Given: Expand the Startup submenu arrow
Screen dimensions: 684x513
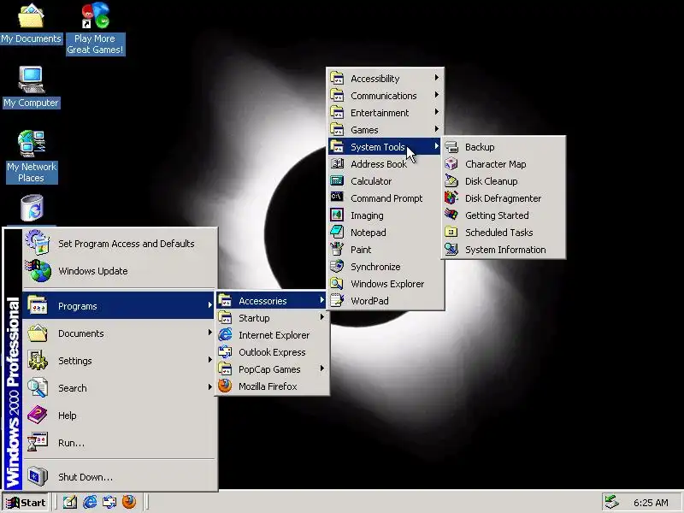Looking at the screenshot, I should tap(322, 317).
